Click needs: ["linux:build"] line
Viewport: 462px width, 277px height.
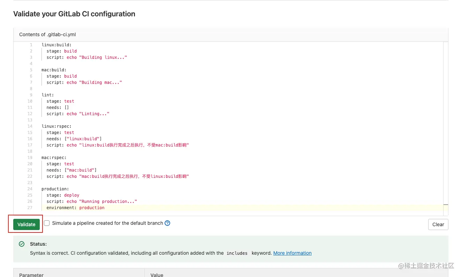(74, 139)
